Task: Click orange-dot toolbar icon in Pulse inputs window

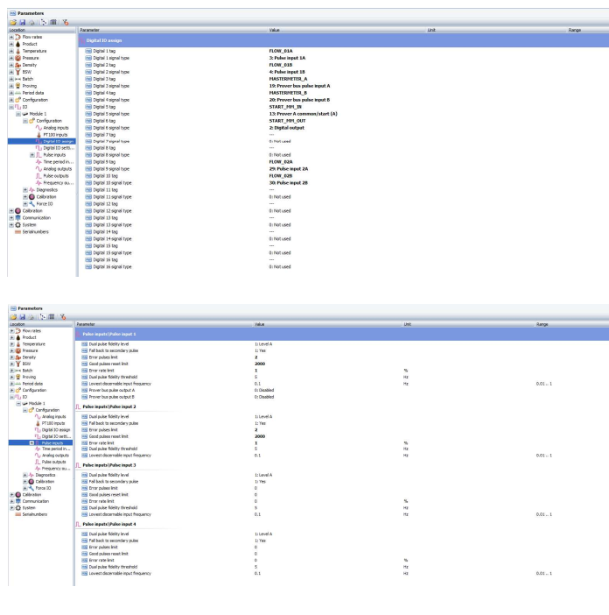Action: pos(63,317)
